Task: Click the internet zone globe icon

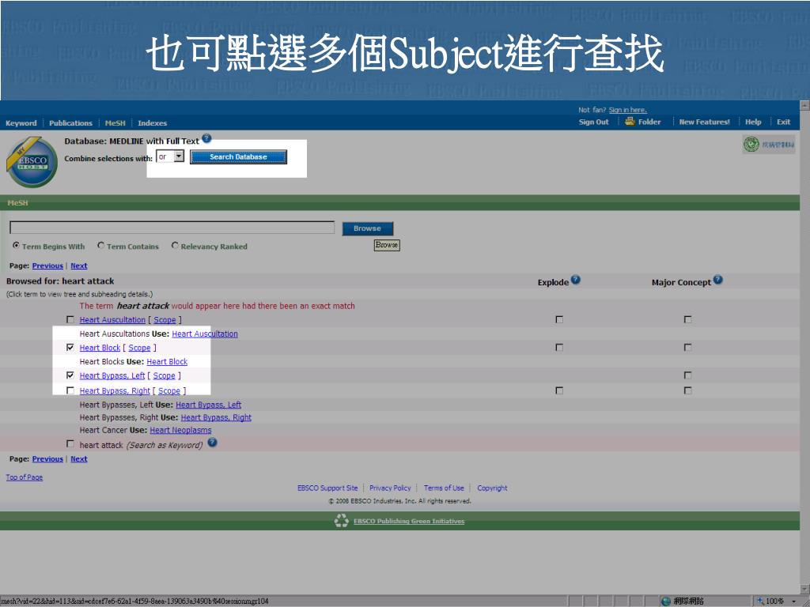Action: click(x=666, y=601)
